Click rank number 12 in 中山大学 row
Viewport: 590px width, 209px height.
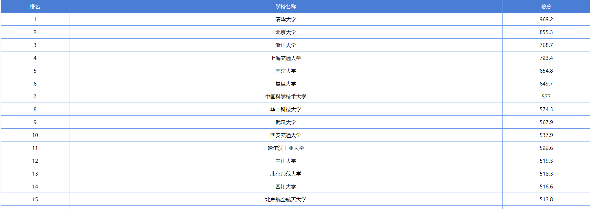[x=35, y=161]
